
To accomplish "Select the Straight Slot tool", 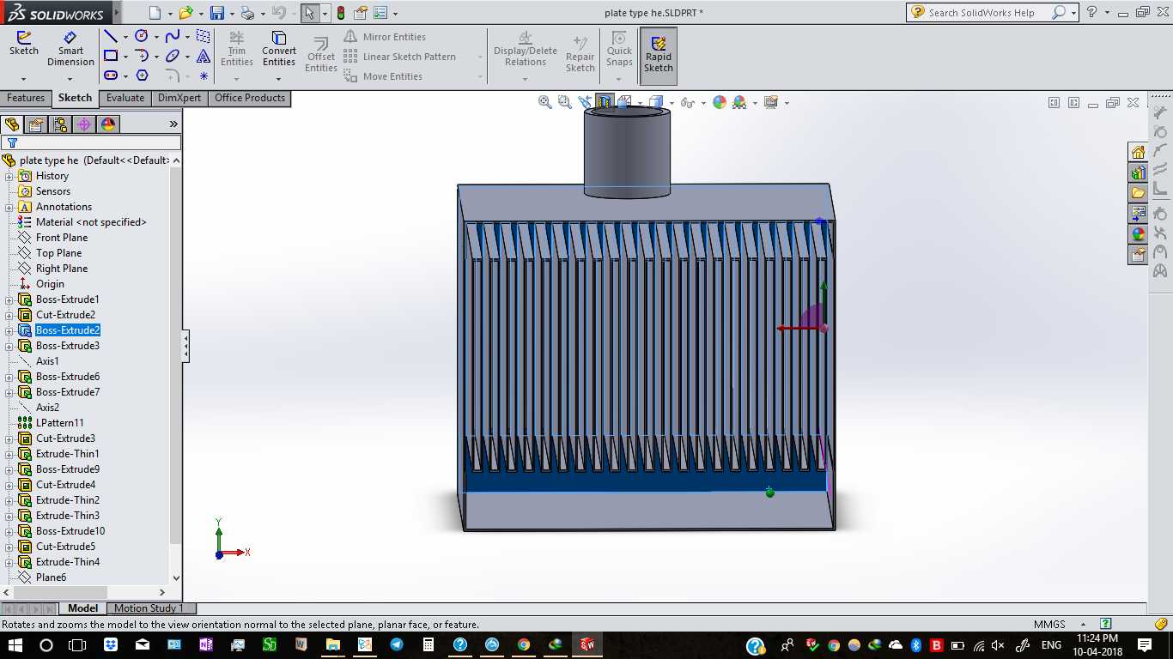I will coord(111,76).
